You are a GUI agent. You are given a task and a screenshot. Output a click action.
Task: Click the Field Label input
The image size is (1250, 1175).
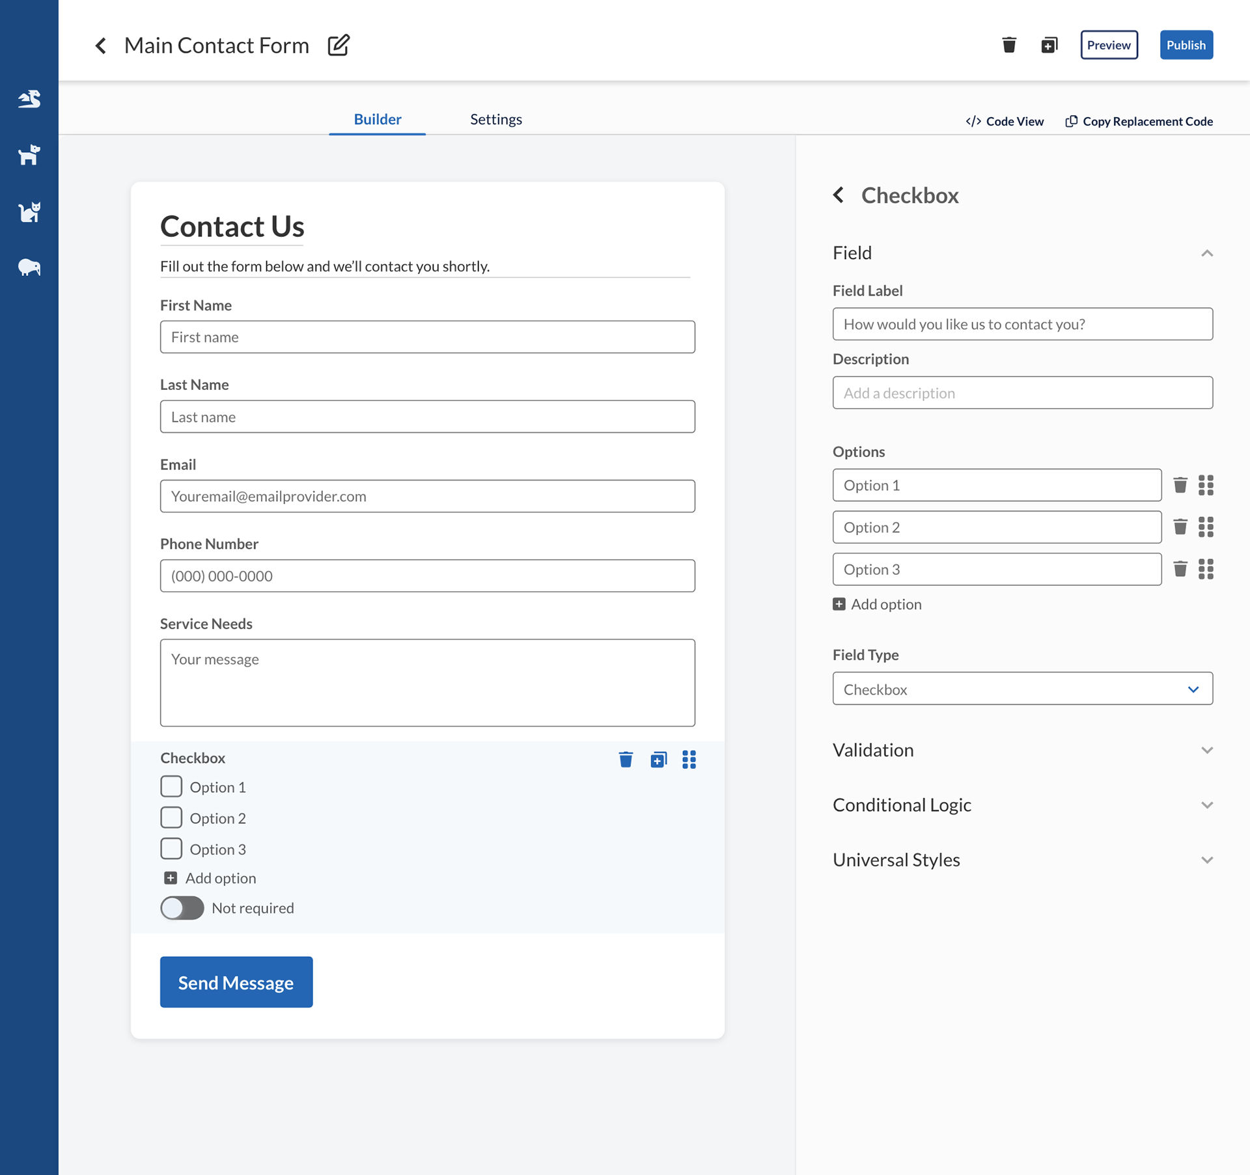click(x=1022, y=324)
